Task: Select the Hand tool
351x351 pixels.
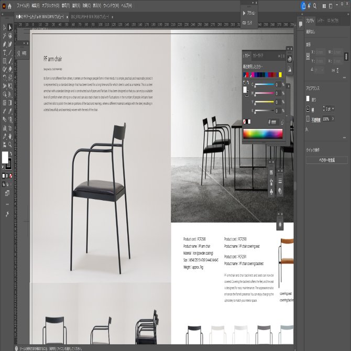Action: click(10, 136)
